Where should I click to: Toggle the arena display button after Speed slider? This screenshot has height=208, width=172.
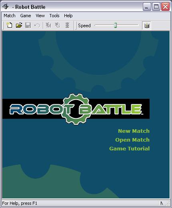pos(147,25)
